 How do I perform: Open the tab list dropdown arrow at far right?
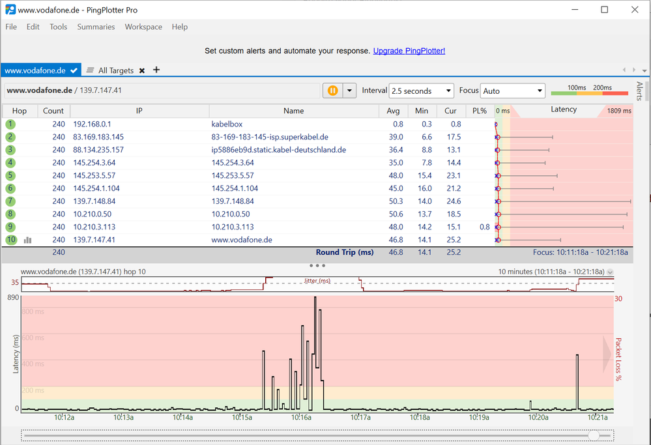644,70
